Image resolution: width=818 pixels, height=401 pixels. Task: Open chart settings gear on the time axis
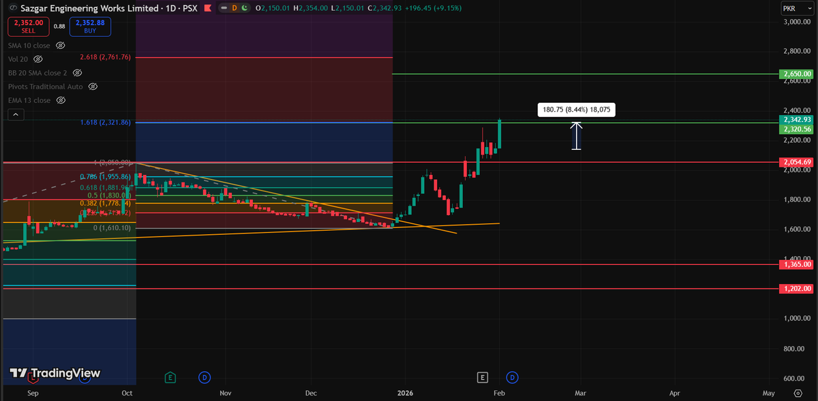798,393
